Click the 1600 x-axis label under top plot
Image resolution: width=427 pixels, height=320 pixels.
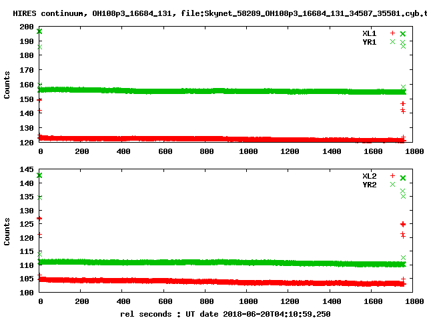click(373, 151)
